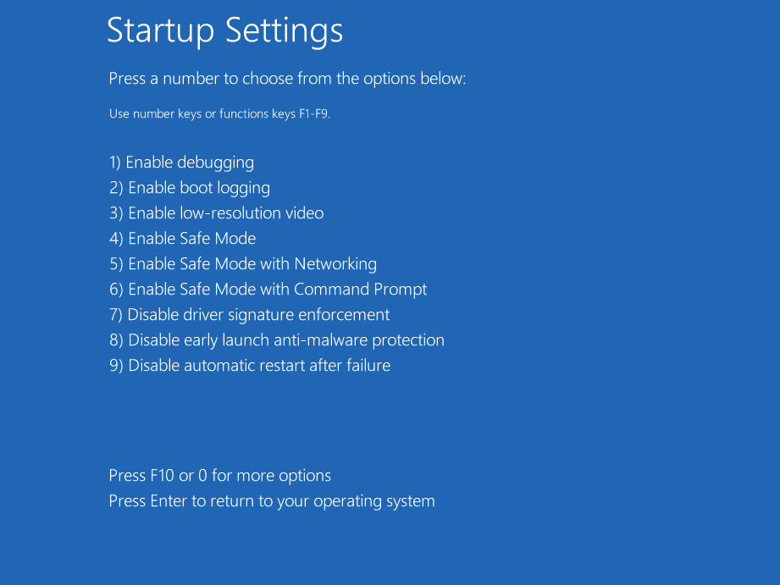The width and height of the screenshot is (780, 585).
Task: Click the 'Press a number to choose' instruction
Action: pyautogui.click(x=287, y=79)
